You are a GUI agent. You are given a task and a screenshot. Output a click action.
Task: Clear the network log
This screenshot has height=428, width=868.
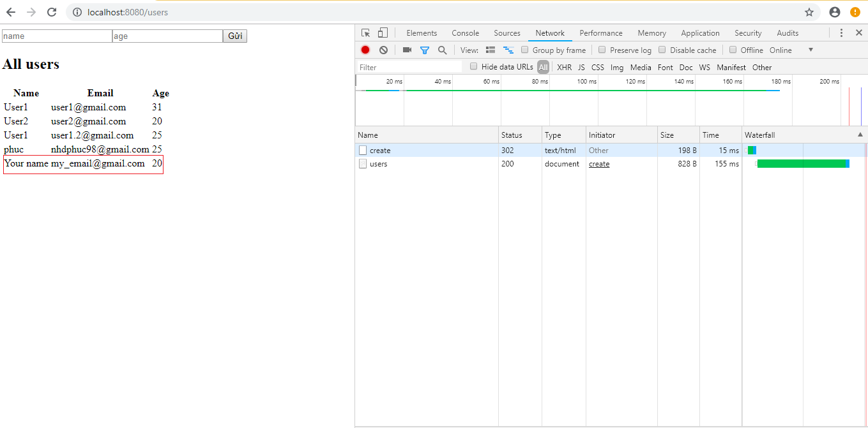(383, 50)
